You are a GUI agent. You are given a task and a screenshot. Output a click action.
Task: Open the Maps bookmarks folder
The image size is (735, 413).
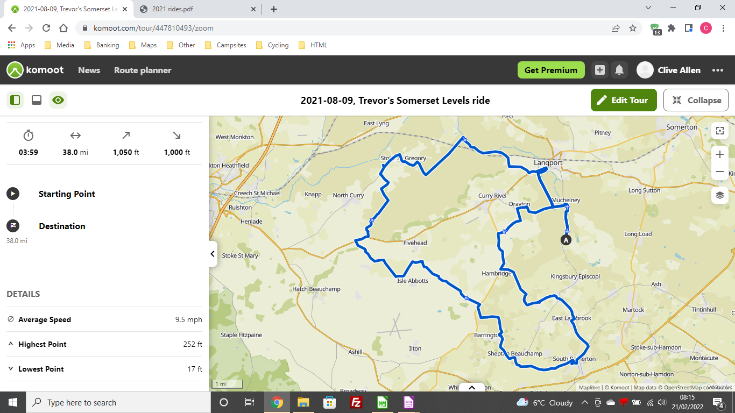(x=143, y=45)
